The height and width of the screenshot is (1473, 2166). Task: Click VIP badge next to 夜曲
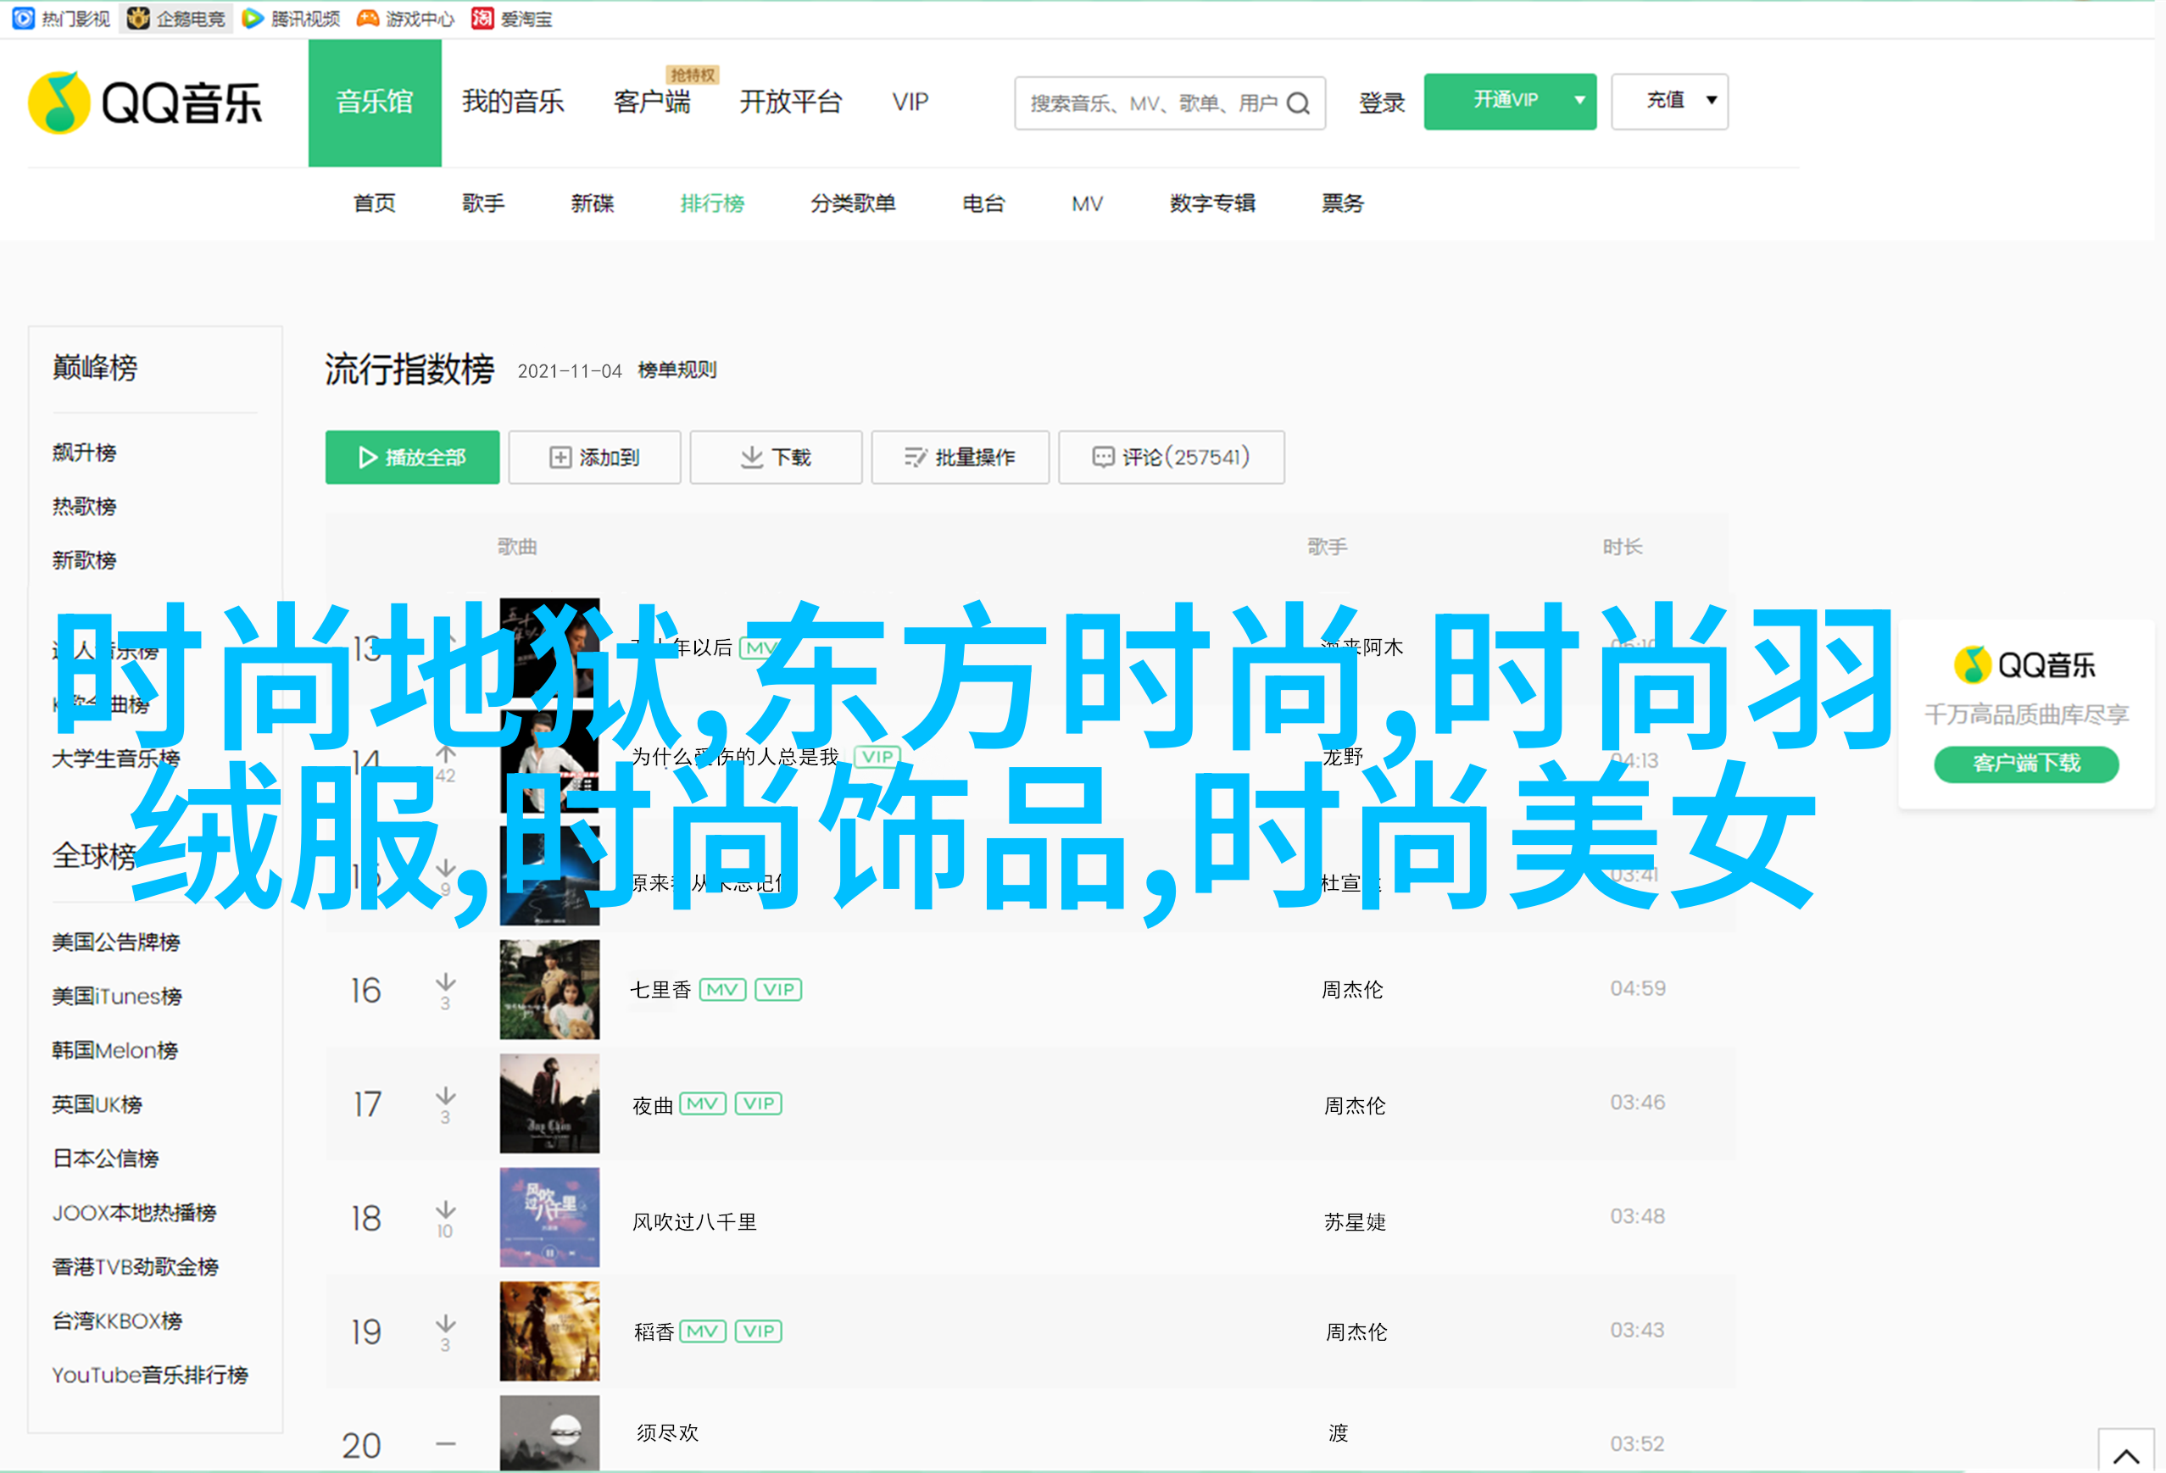[x=759, y=1104]
